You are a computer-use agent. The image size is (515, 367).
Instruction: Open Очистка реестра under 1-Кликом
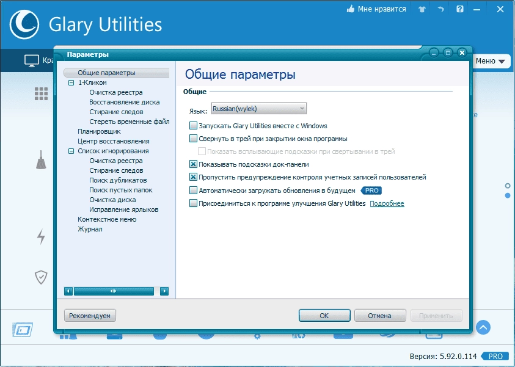point(116,92)
